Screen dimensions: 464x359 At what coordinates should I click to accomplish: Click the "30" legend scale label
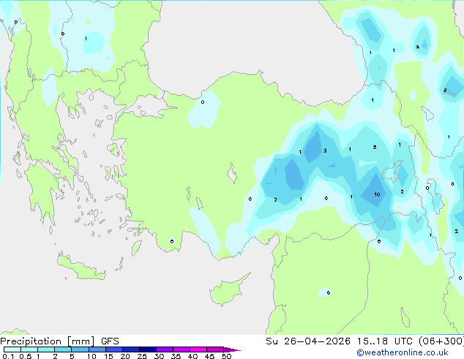159,356
